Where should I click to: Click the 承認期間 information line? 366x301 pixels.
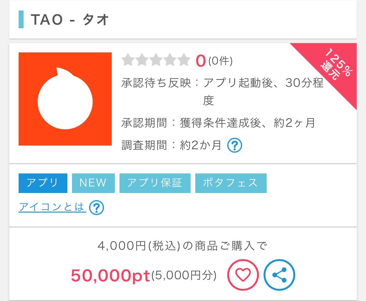coord(218,123)
